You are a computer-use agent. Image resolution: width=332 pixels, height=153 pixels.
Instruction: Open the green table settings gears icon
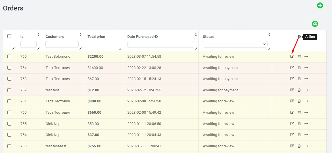(315, 24)
